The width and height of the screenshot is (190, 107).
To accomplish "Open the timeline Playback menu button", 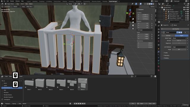I will 8,104.
